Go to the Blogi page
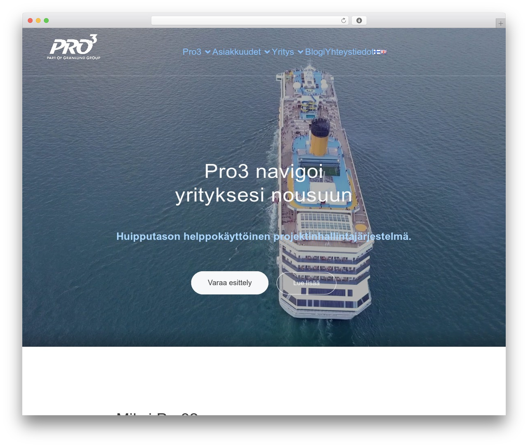 coord(315,52)
